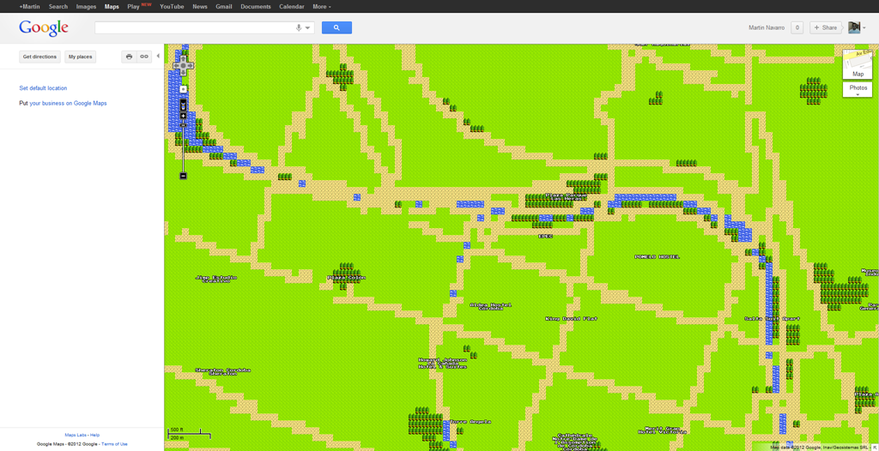Open Images in the top bar
The width and height of the screenshot is (879, 451).
pos(87,7)
